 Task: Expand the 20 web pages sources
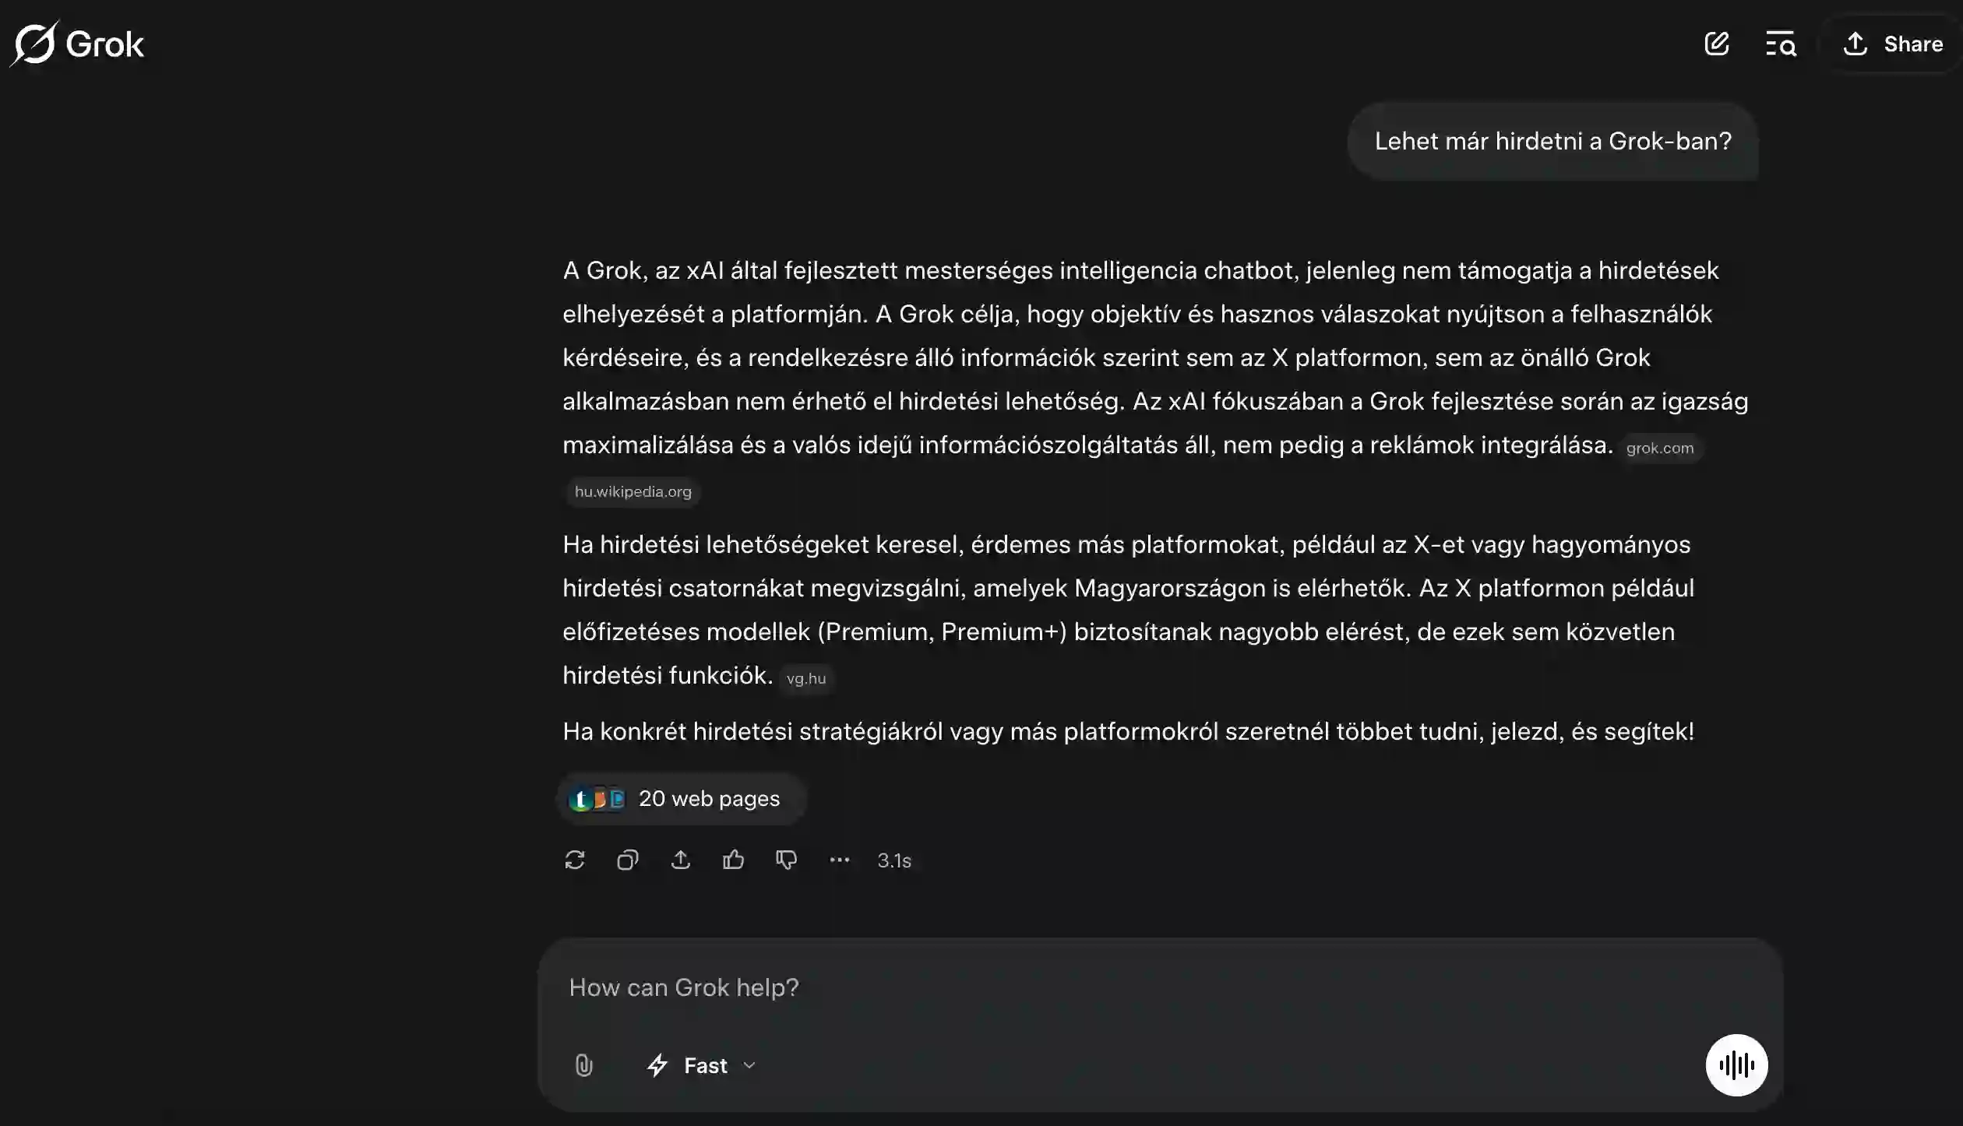(x=681, y=799)
